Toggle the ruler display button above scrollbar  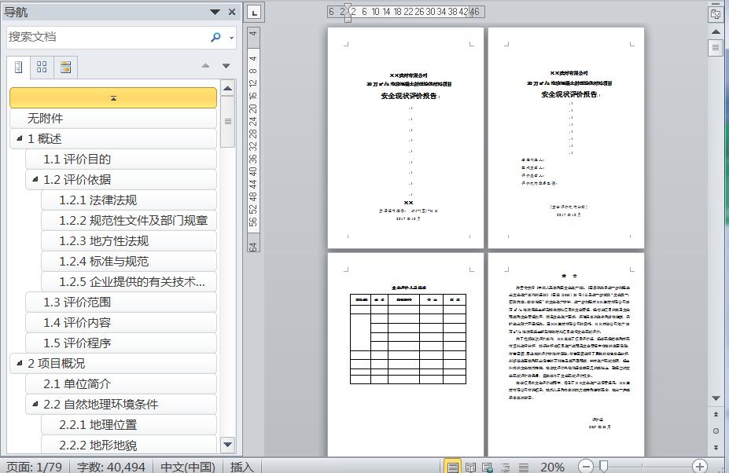coord(715,13)
